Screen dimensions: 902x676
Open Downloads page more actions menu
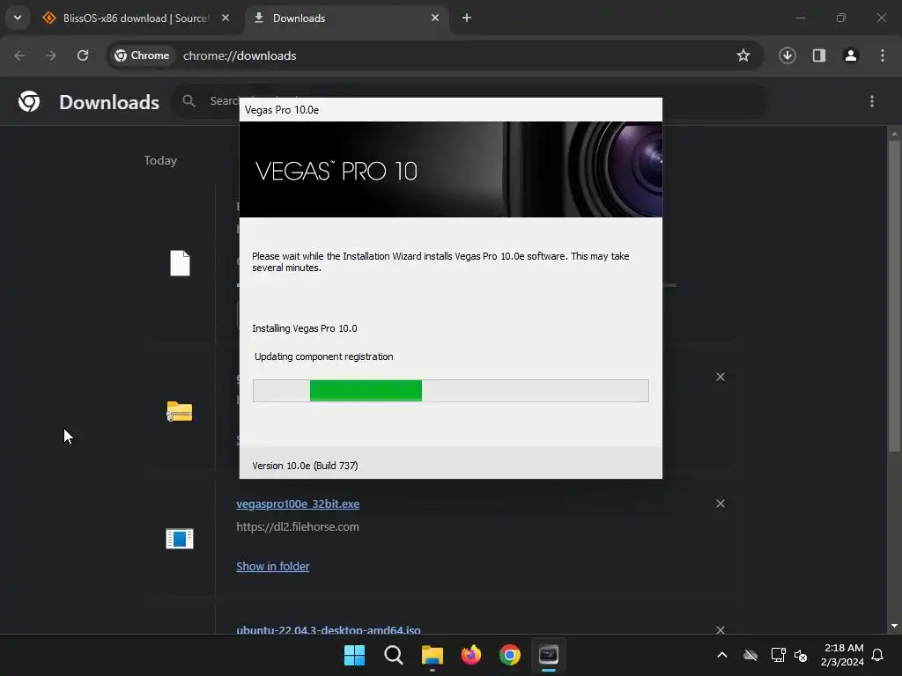pyautogui.click(x=872, y=102)
